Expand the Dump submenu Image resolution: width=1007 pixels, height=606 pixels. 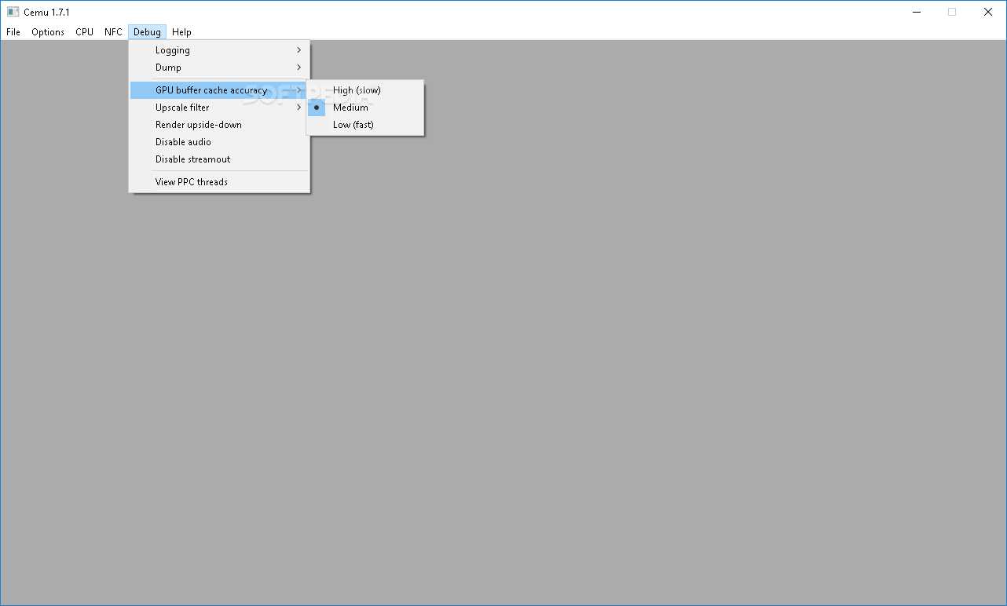(x=219, y=68)
